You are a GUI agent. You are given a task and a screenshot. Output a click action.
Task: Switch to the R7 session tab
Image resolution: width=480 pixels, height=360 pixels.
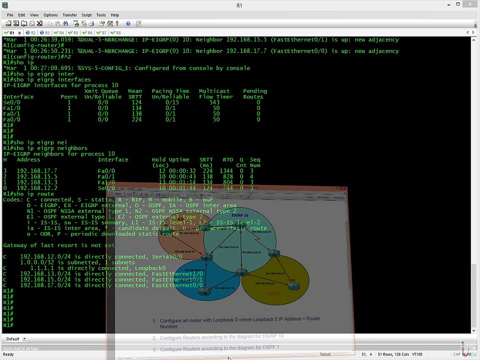click(x=101, y=33)
